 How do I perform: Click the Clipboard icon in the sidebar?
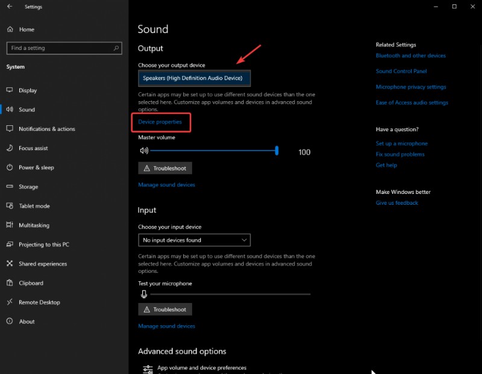tap(10, 283)
